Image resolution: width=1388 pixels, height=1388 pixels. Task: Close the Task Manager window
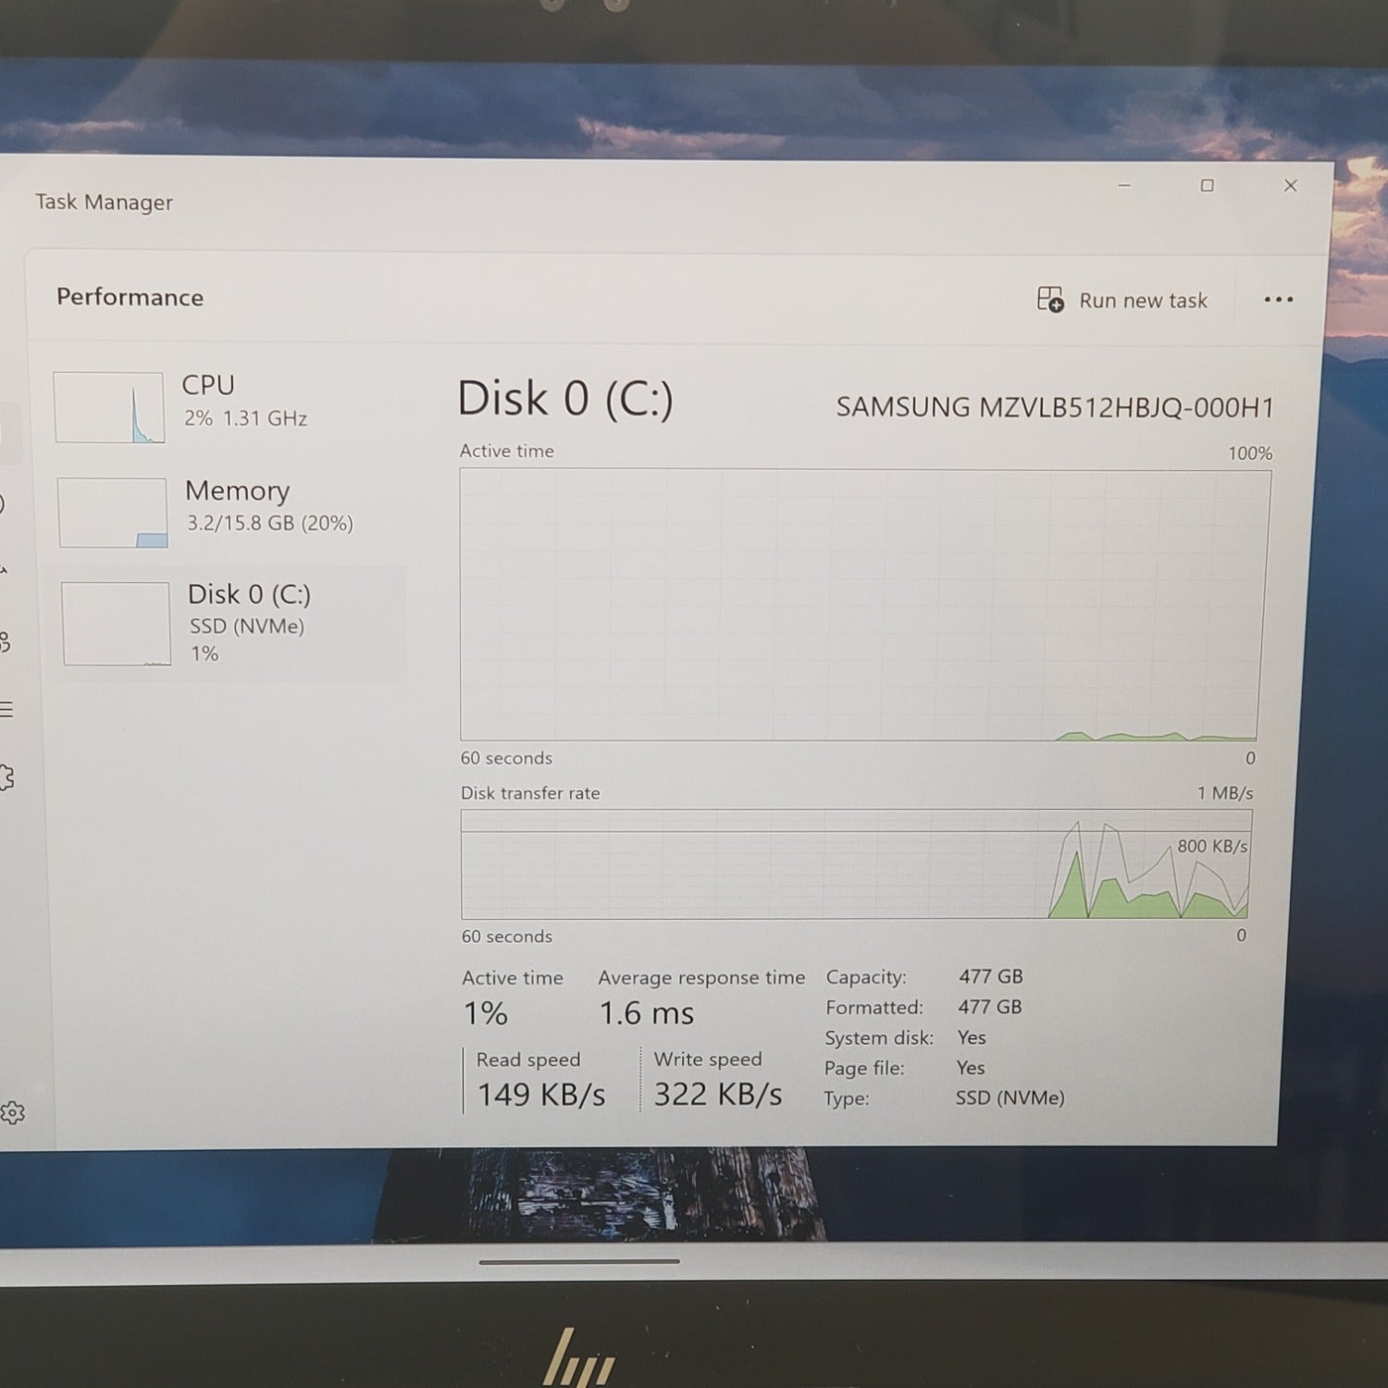1290,186
